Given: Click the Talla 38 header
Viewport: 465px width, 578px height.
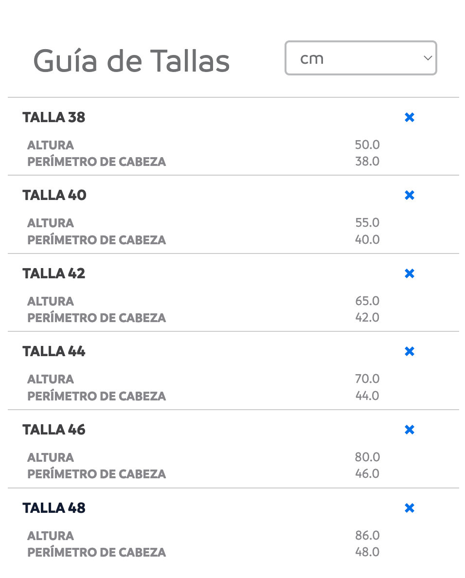Looking at the screenshot, I should coord(54,117).
